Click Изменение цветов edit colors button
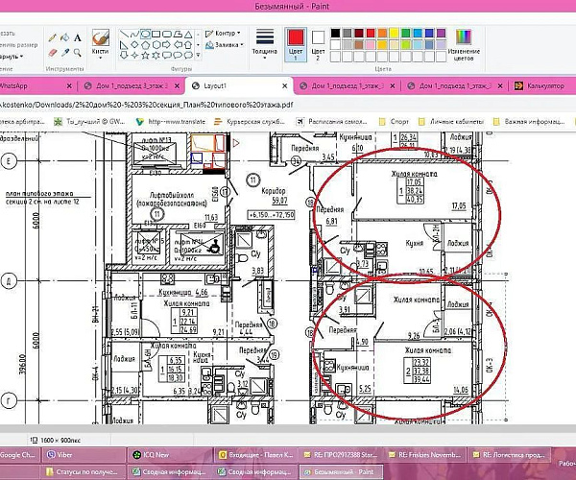This screenshot has width=576, height=480. [x=465, y=41]
